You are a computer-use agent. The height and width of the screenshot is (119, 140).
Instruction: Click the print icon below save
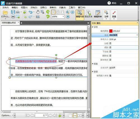click(x=13, y=17)
